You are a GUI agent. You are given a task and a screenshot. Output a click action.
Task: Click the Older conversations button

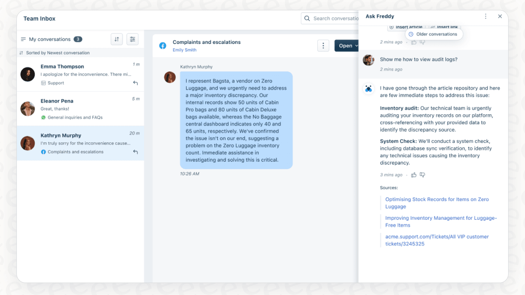coord(434,34)
